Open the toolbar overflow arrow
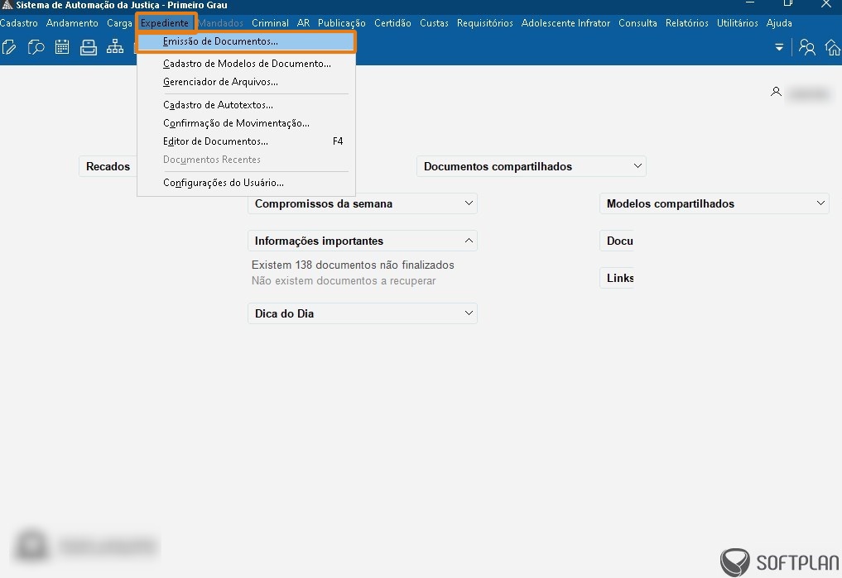 (x=778, y=47)
